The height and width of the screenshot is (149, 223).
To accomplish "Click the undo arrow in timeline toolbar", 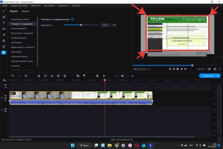I will tap(13, 76).
